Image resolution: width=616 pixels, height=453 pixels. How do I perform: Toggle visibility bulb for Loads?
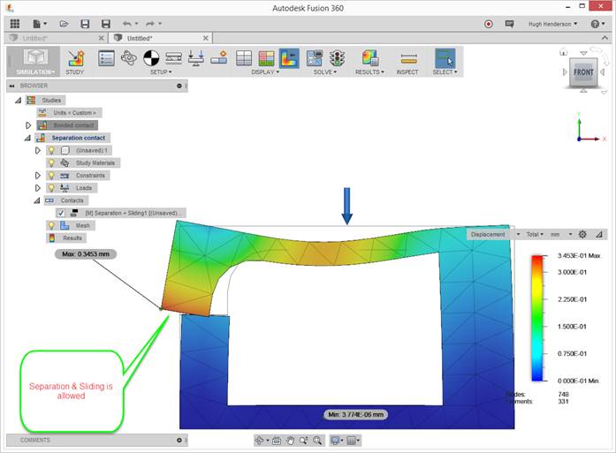[x=51, y=188]
